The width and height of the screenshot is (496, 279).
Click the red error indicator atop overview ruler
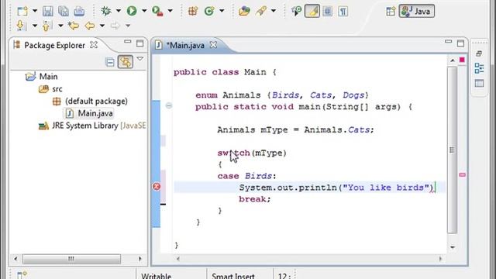462,60
